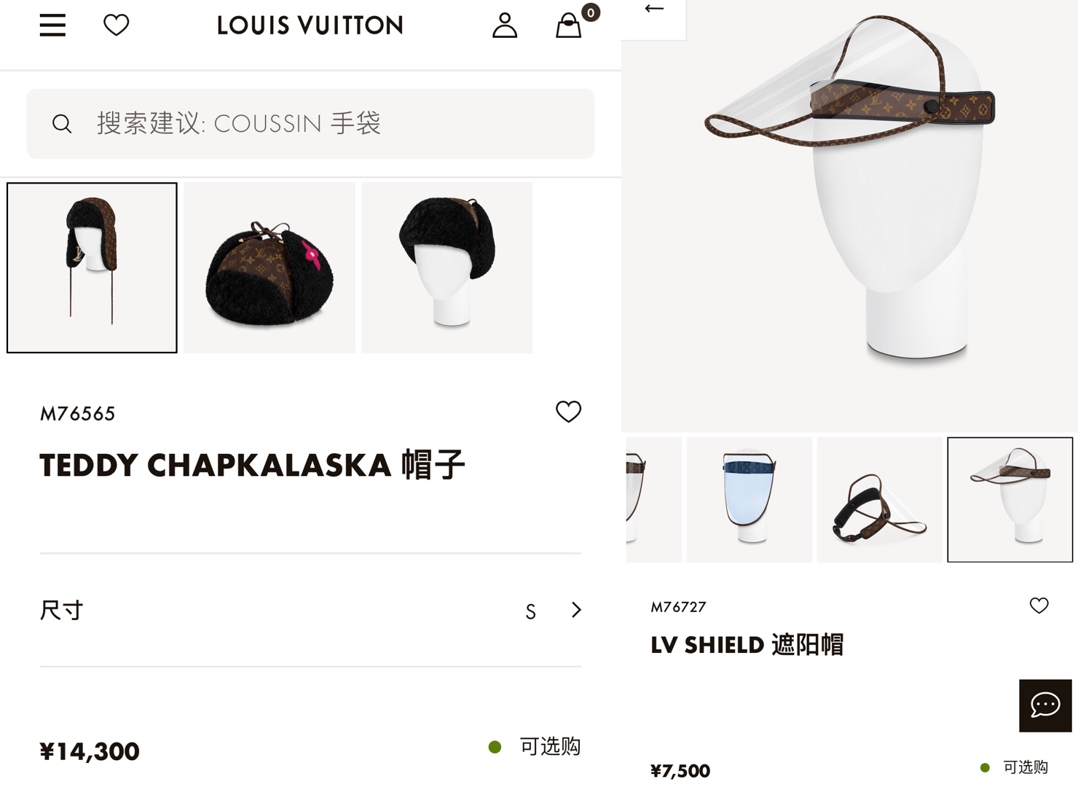Image resolution: width=1078 pixels, height=787 pixels.
Task: Select size S value
Action: point(531,611)
